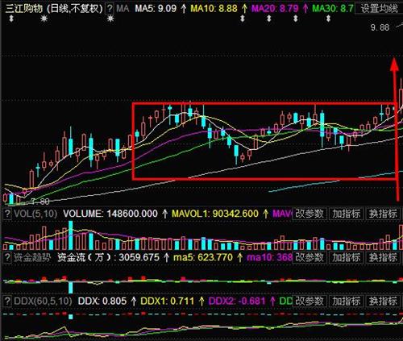Open the help icon beside DDX(60,5,10)
The width and height of the screenshot is (403, 341).
[x=7, y=301]
